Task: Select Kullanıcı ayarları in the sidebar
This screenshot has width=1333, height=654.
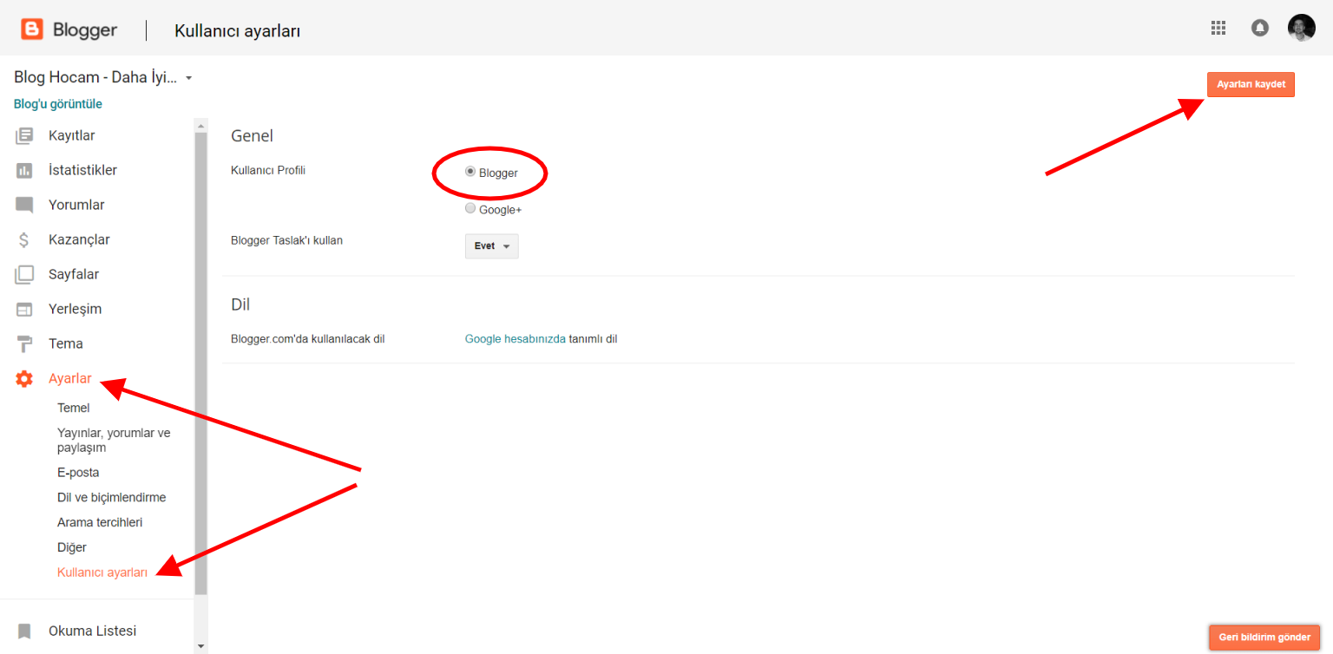Action: (102, 572)
